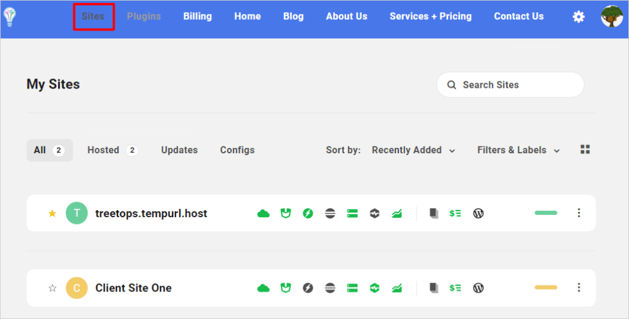Open the three-dot menu for Client Site One
629x319 pixels.
[x=579, y=288]
